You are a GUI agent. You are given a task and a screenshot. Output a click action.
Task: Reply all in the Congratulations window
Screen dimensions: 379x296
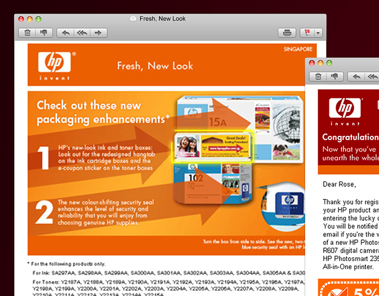click(372, 76)
